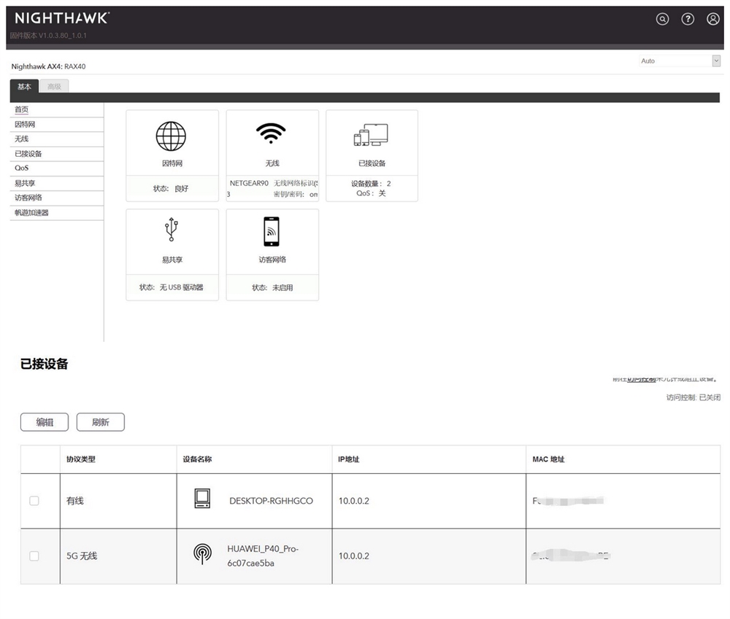Open QoS in the sidebar
The image size is (730, 619).
pyautogui.click(x=22, y=168)
